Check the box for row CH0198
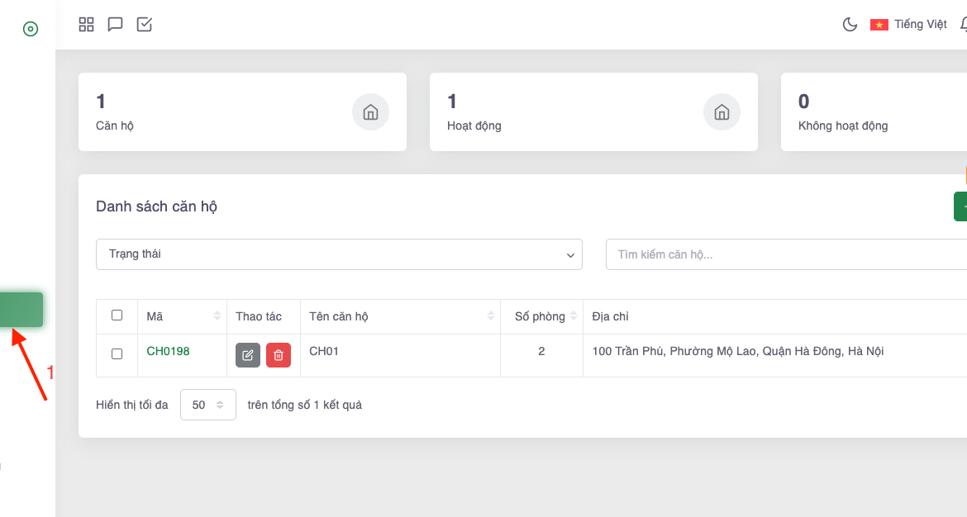This screenshot has width=967, height=517. click(117, 353)
